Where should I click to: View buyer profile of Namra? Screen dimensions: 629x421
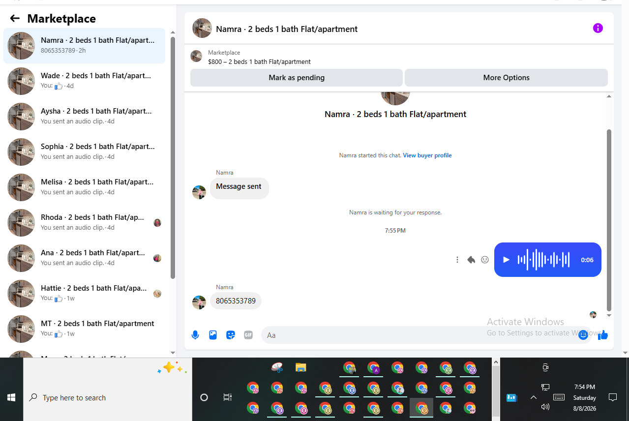coord(427,155)
